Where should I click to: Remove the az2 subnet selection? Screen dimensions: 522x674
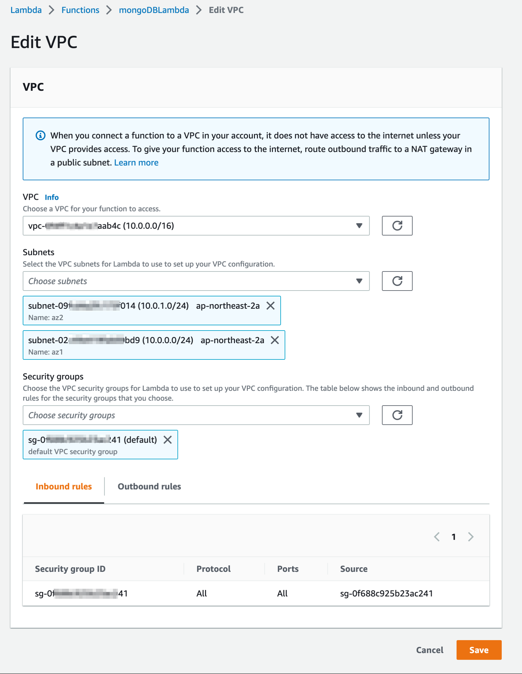pyautogui.click(x=271, y=306)
